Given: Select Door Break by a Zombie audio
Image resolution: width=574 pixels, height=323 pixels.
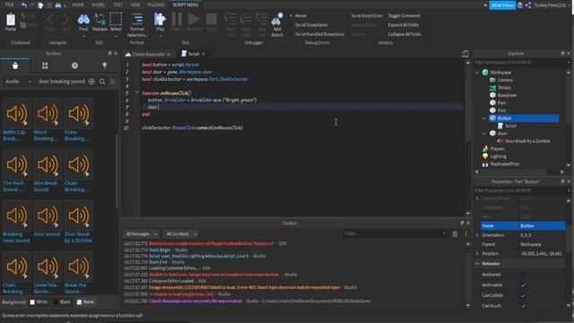Looking at the screenshot, I should [78, 223].
